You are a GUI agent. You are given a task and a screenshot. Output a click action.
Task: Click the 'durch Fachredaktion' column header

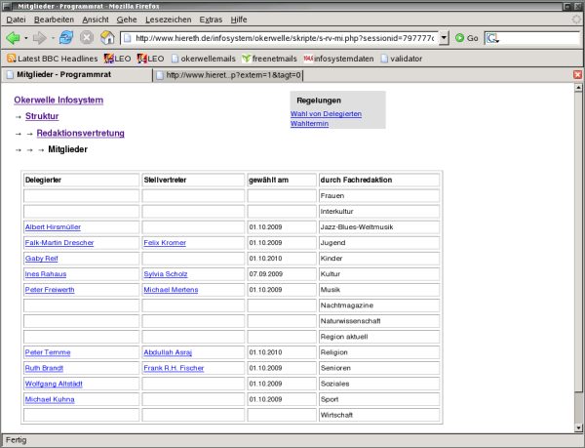(379, 180)
